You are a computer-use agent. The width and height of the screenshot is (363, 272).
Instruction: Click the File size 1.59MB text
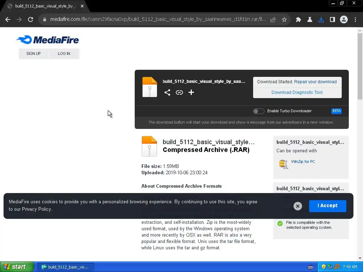click(x=160, y=166)
